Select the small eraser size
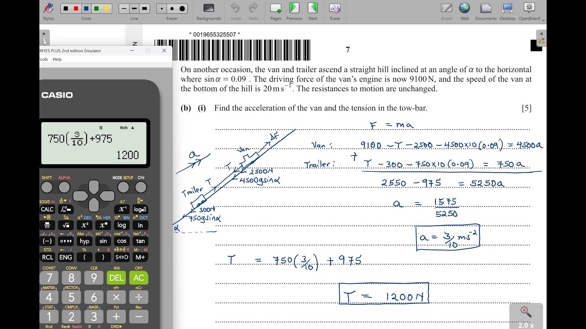 point(162,9)
